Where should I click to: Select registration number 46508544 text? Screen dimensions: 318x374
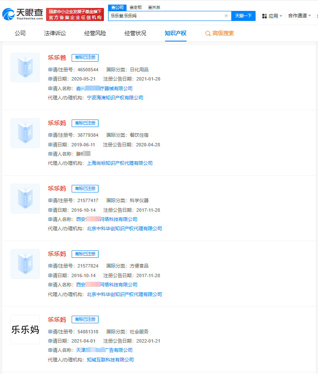click(x=88, y=70)
